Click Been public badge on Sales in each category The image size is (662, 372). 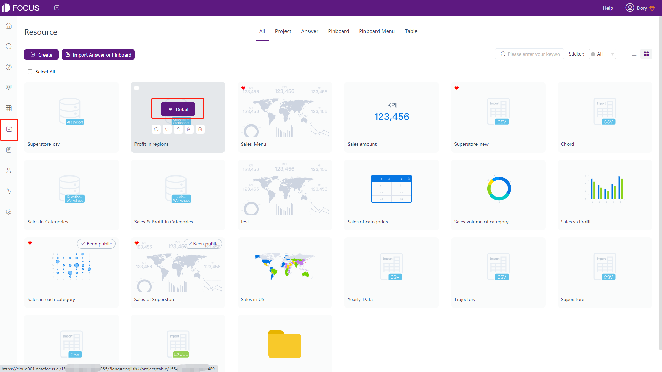(96, 244)
